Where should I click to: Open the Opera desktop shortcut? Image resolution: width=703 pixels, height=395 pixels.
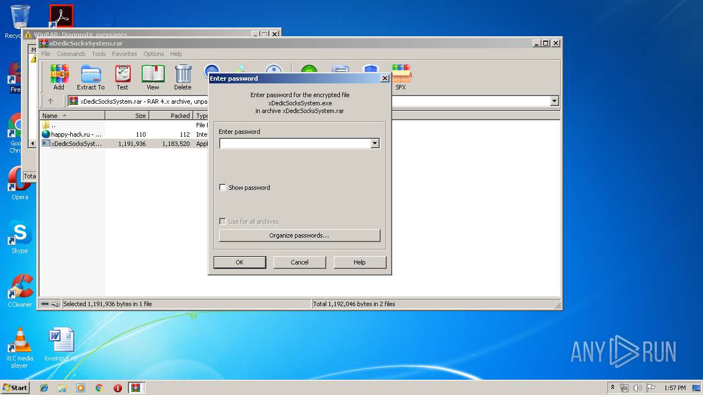pyautogui.click(x=20, y=184)
